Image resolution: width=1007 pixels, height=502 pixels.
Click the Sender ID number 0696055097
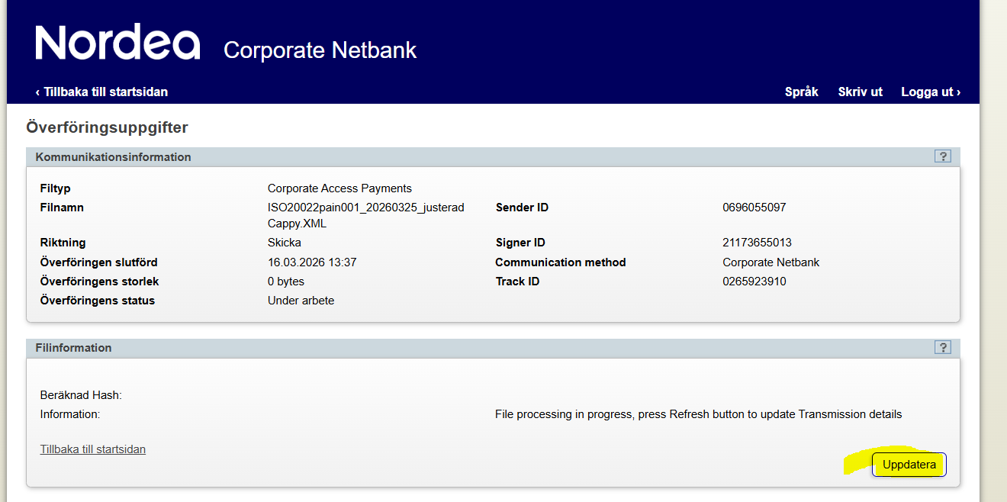point(754,208)
